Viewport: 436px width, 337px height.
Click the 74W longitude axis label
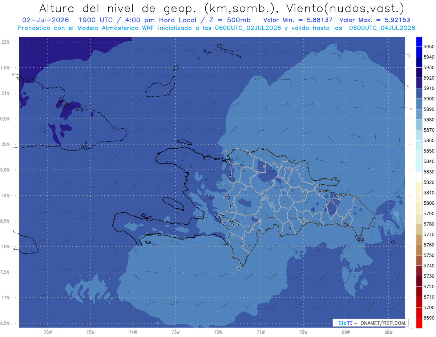coord(133,332)
